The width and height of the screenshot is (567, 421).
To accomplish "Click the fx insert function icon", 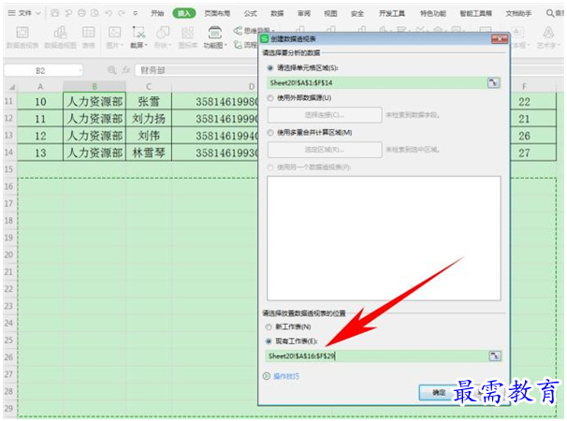I will tap(125, 70).
